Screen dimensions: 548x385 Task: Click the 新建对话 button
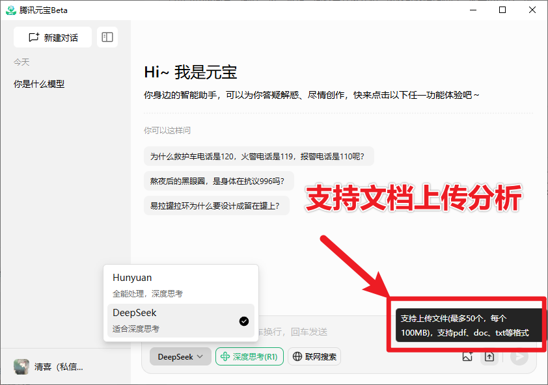[x=52, y=37]
